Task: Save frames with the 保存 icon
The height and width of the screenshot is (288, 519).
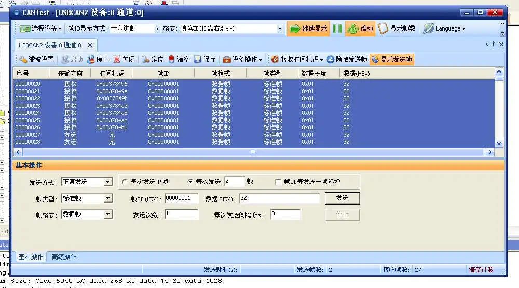Action: tap(204, 60)
